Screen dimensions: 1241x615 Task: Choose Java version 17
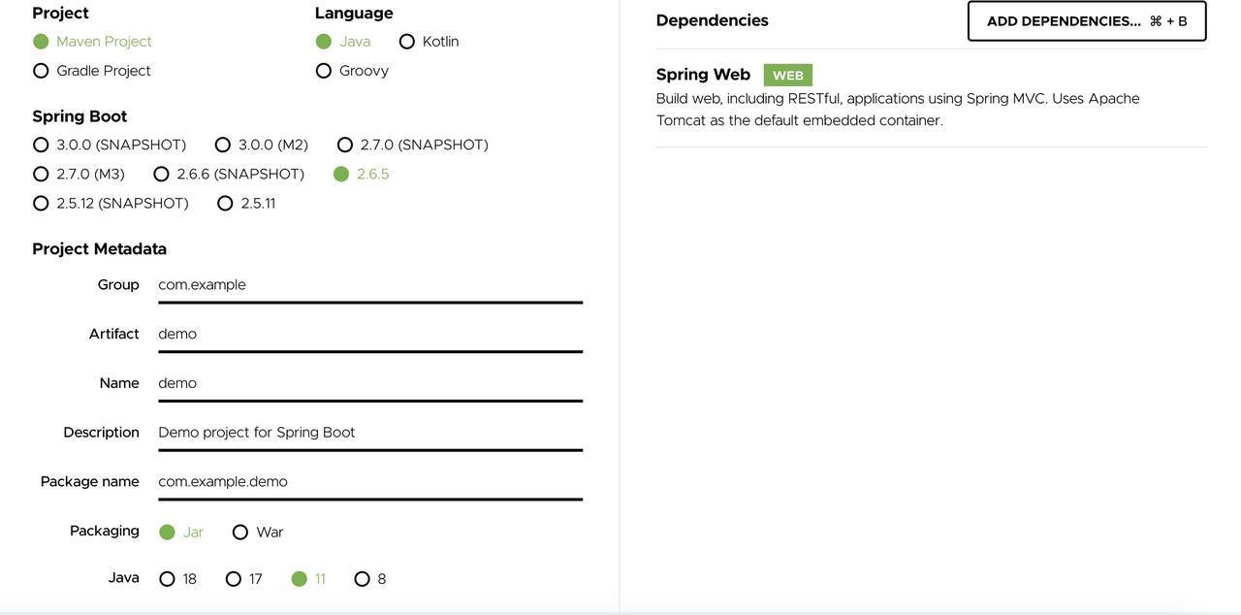(x=234, y=579)
